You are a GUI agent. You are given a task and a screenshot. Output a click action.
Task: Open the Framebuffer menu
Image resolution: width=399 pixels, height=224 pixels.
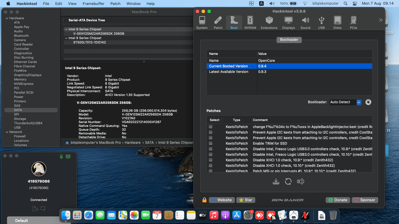(93, 3)
